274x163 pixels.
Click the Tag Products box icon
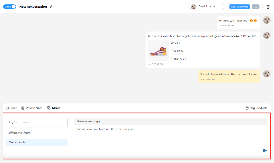pos(247,108)
